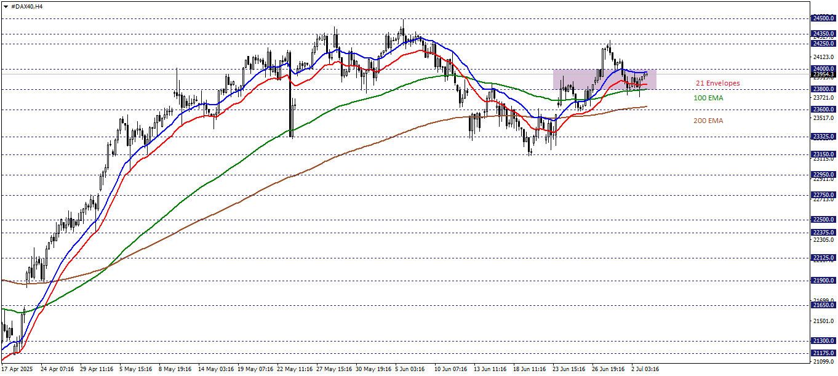The width and height of the screenshot is (838, 376).
Task: Click the 19 May 07:16 time label
Action: click(x=254, y=369)
